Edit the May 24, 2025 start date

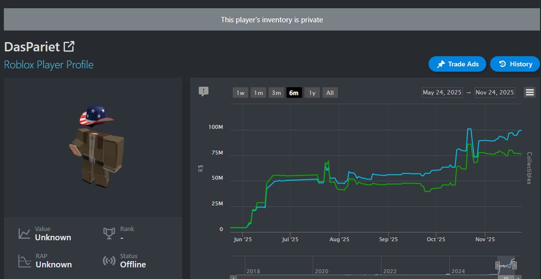click(x=442, y=93)
